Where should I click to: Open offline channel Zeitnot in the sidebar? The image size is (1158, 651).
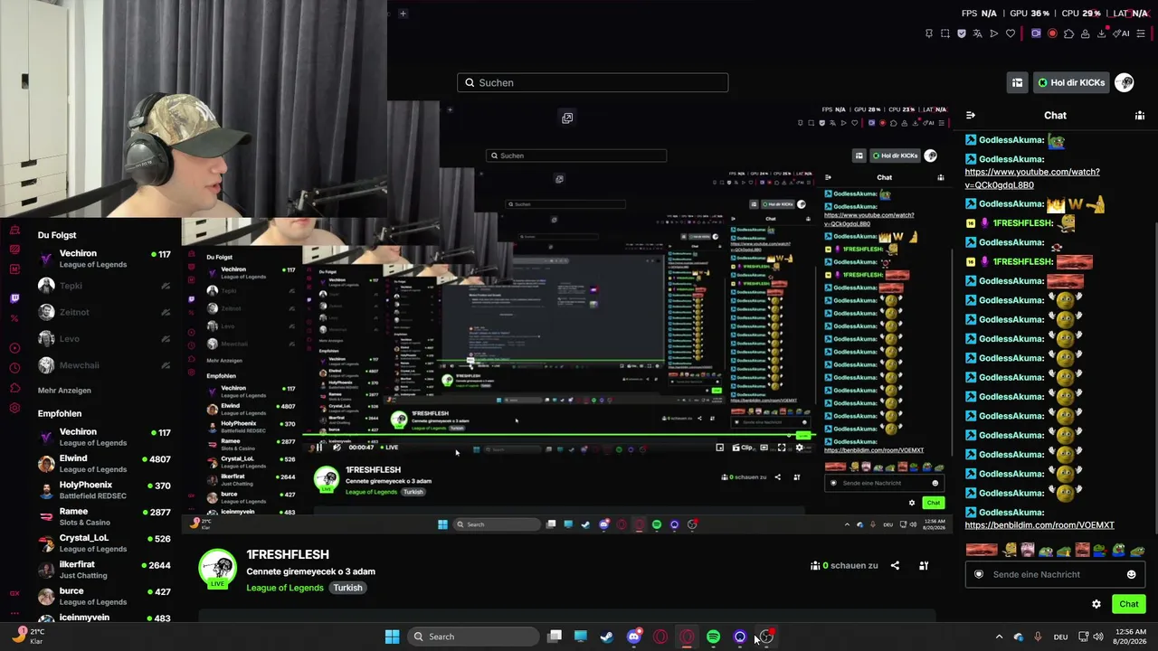[103, 312]
